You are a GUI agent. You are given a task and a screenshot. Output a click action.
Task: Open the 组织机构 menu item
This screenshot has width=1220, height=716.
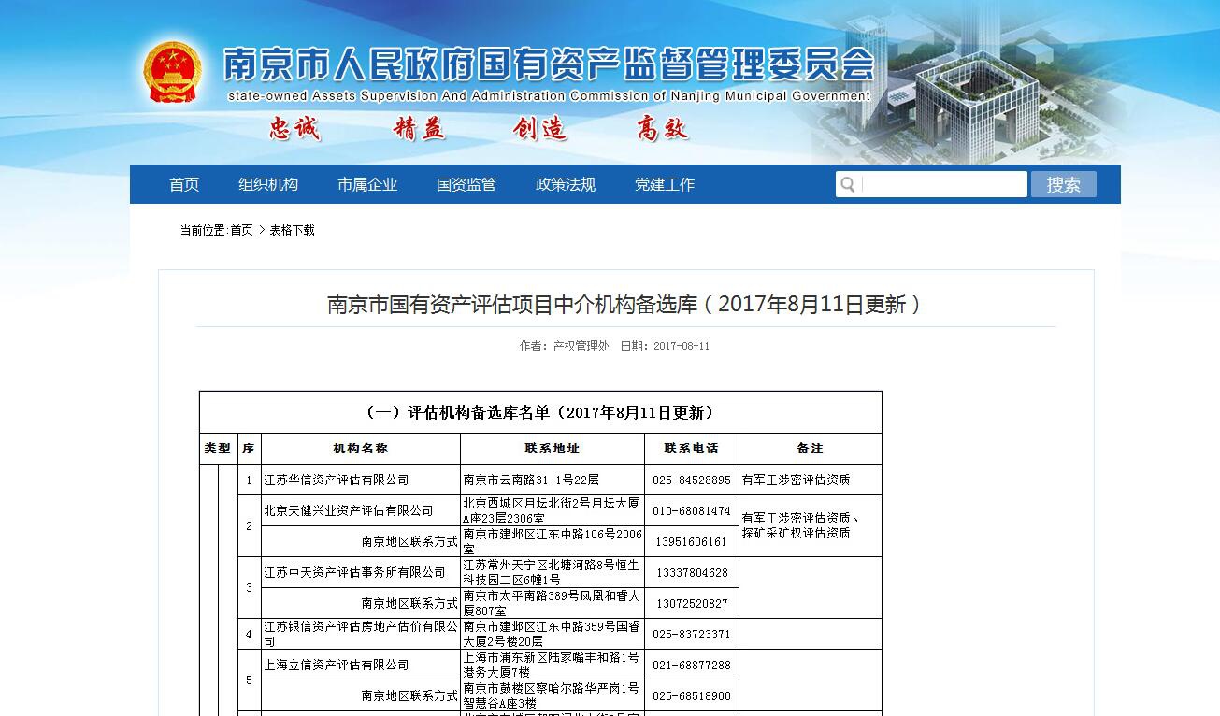coord(268,184)
